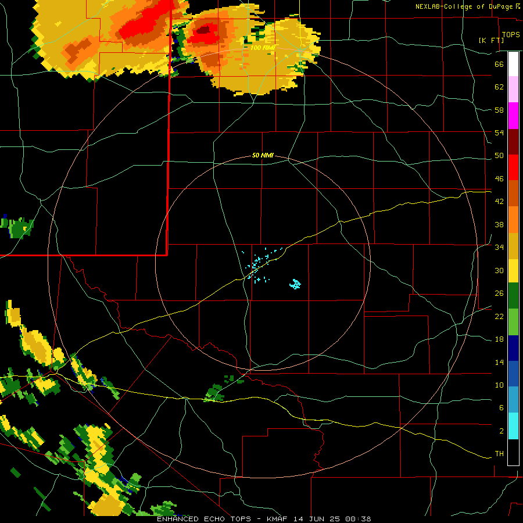Click the dark orange swatch between 46 and 42
523x523 pixels.
[513, 193]
